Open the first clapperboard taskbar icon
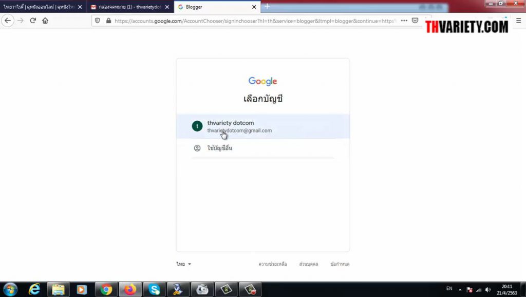 click(226, 289)
